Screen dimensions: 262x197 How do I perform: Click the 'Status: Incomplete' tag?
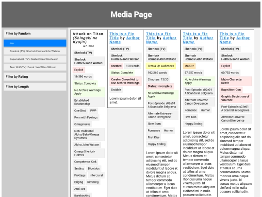coord(160,86)
